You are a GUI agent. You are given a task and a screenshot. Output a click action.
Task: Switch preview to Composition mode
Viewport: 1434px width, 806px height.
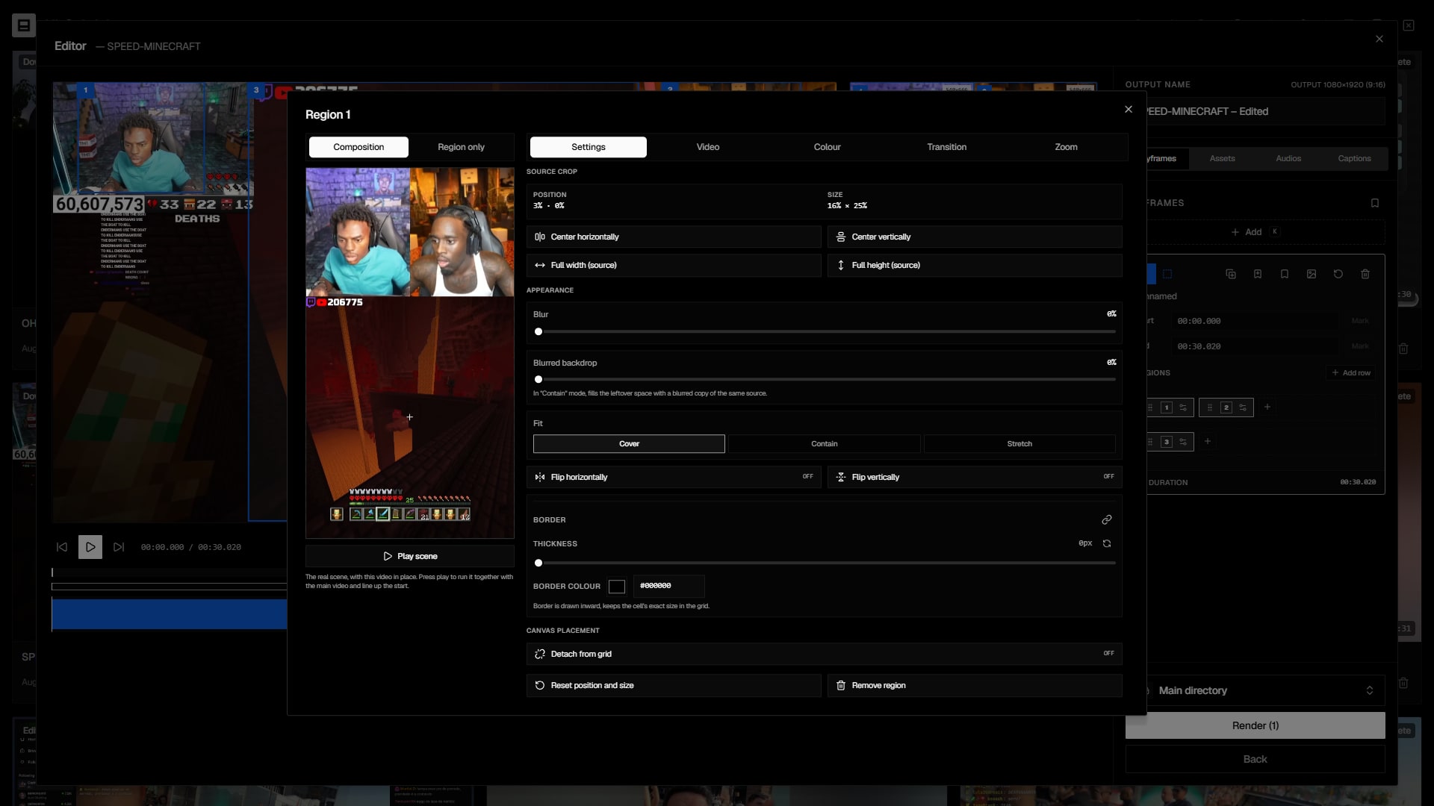pyautogui.click(x=358, y=147)
